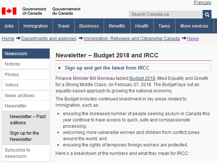This screenshot has height=163, width=217.
Task: Open Newsletter in the sidebar
Action: tap(26, 106)
